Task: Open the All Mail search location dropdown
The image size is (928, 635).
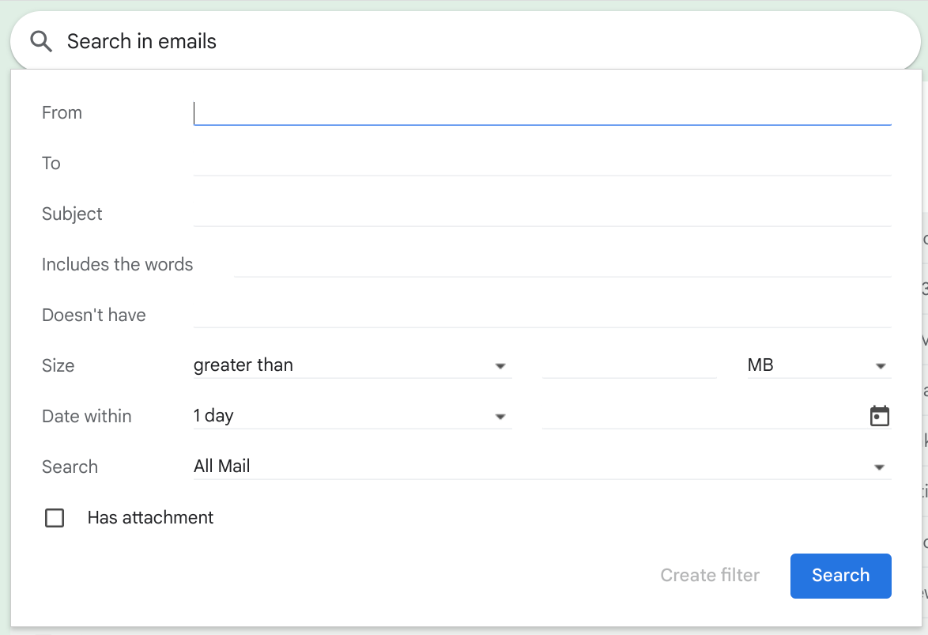Action: click(x=541, y=467)
